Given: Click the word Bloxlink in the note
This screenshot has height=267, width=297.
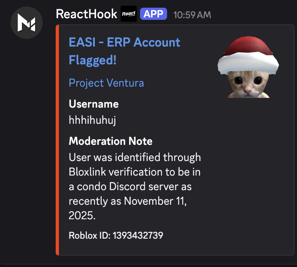Looking at the screenshot, I should click(88, 172).
